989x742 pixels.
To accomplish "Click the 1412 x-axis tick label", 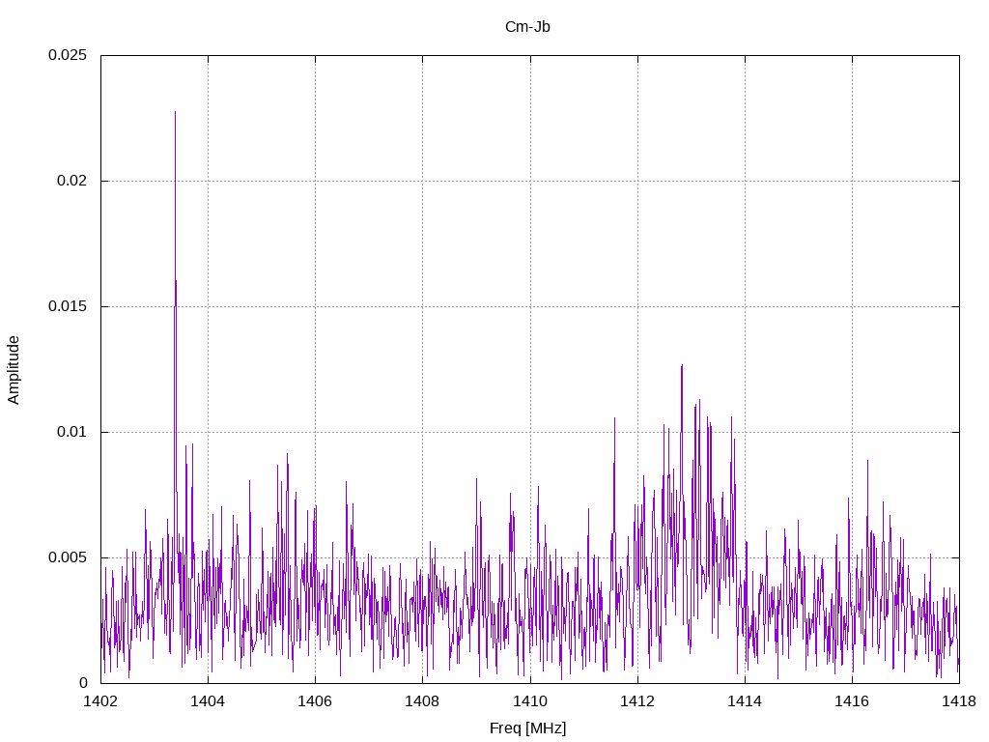I will tap(637, 701).
